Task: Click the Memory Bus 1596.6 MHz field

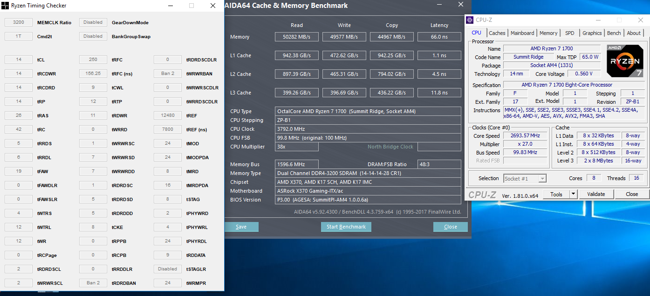Action: point(297,164)
